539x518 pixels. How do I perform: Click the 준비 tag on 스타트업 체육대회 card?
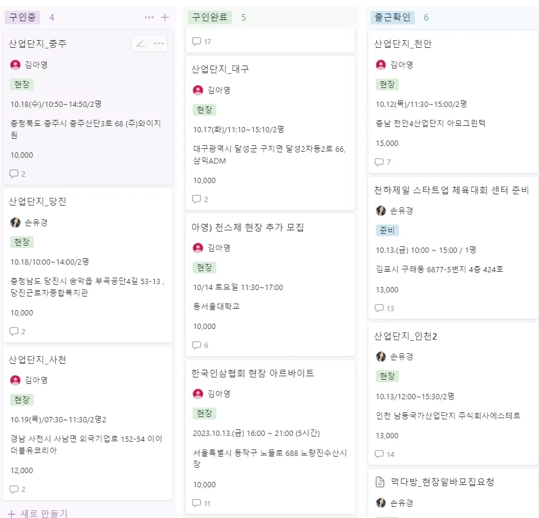[x=387, y=230]
